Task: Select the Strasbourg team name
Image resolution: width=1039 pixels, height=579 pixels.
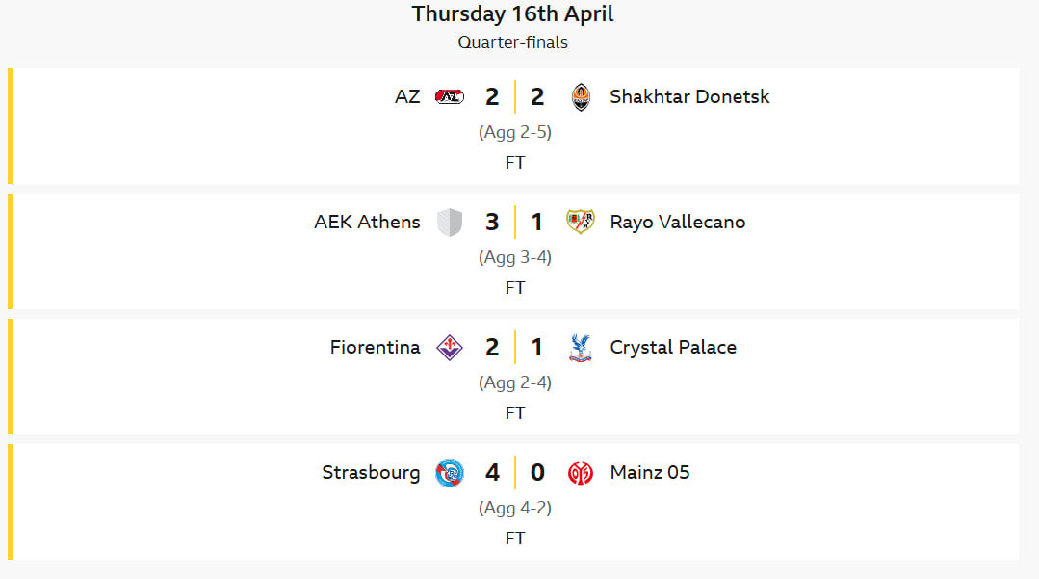Action: point(371,472)
